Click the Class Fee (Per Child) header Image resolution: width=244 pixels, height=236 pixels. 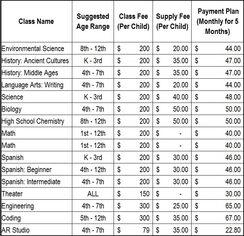click(133, 22)
